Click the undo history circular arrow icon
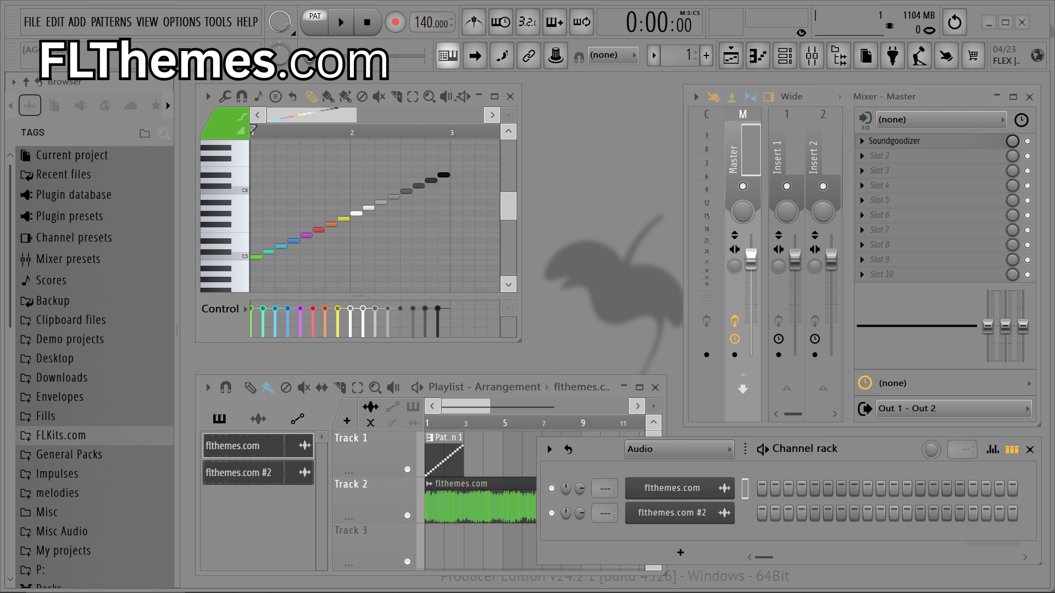This screenshot has width=1055, height=593. coord(954,22)
